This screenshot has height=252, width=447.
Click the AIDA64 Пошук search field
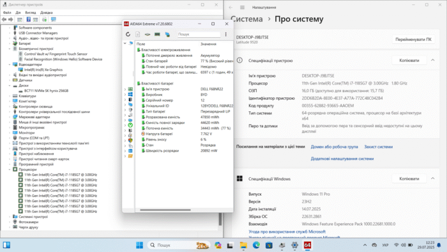coord(199,35)
